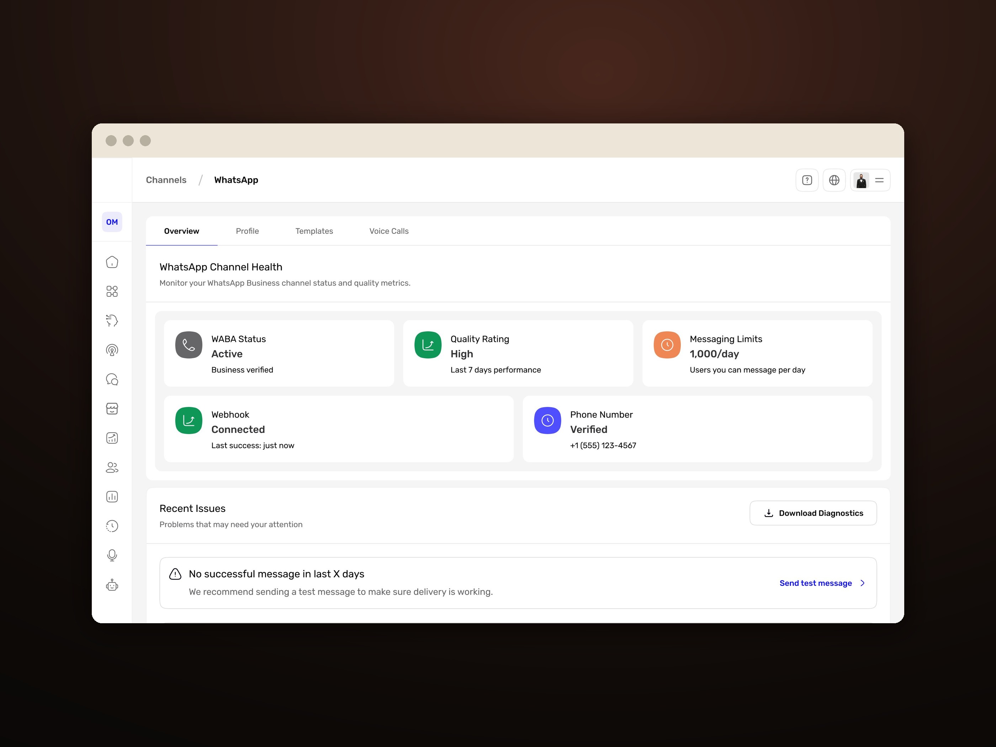Click the Messaging Limits orange clock icon

[x=667, y=345]
